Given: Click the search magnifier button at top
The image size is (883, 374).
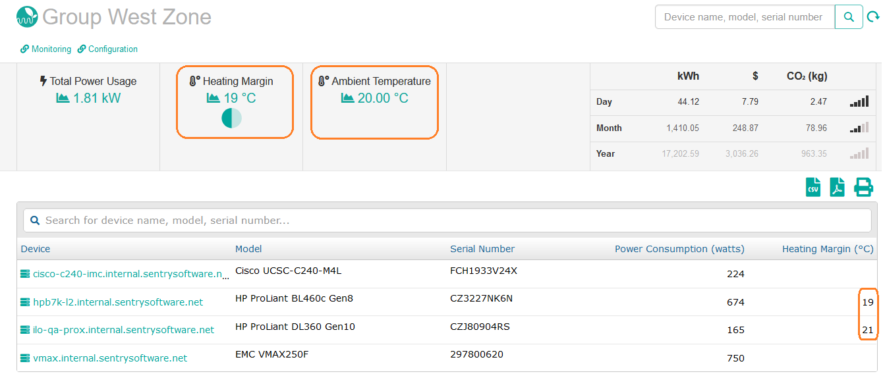Looking at the screenshot, I should coord(849,17).
